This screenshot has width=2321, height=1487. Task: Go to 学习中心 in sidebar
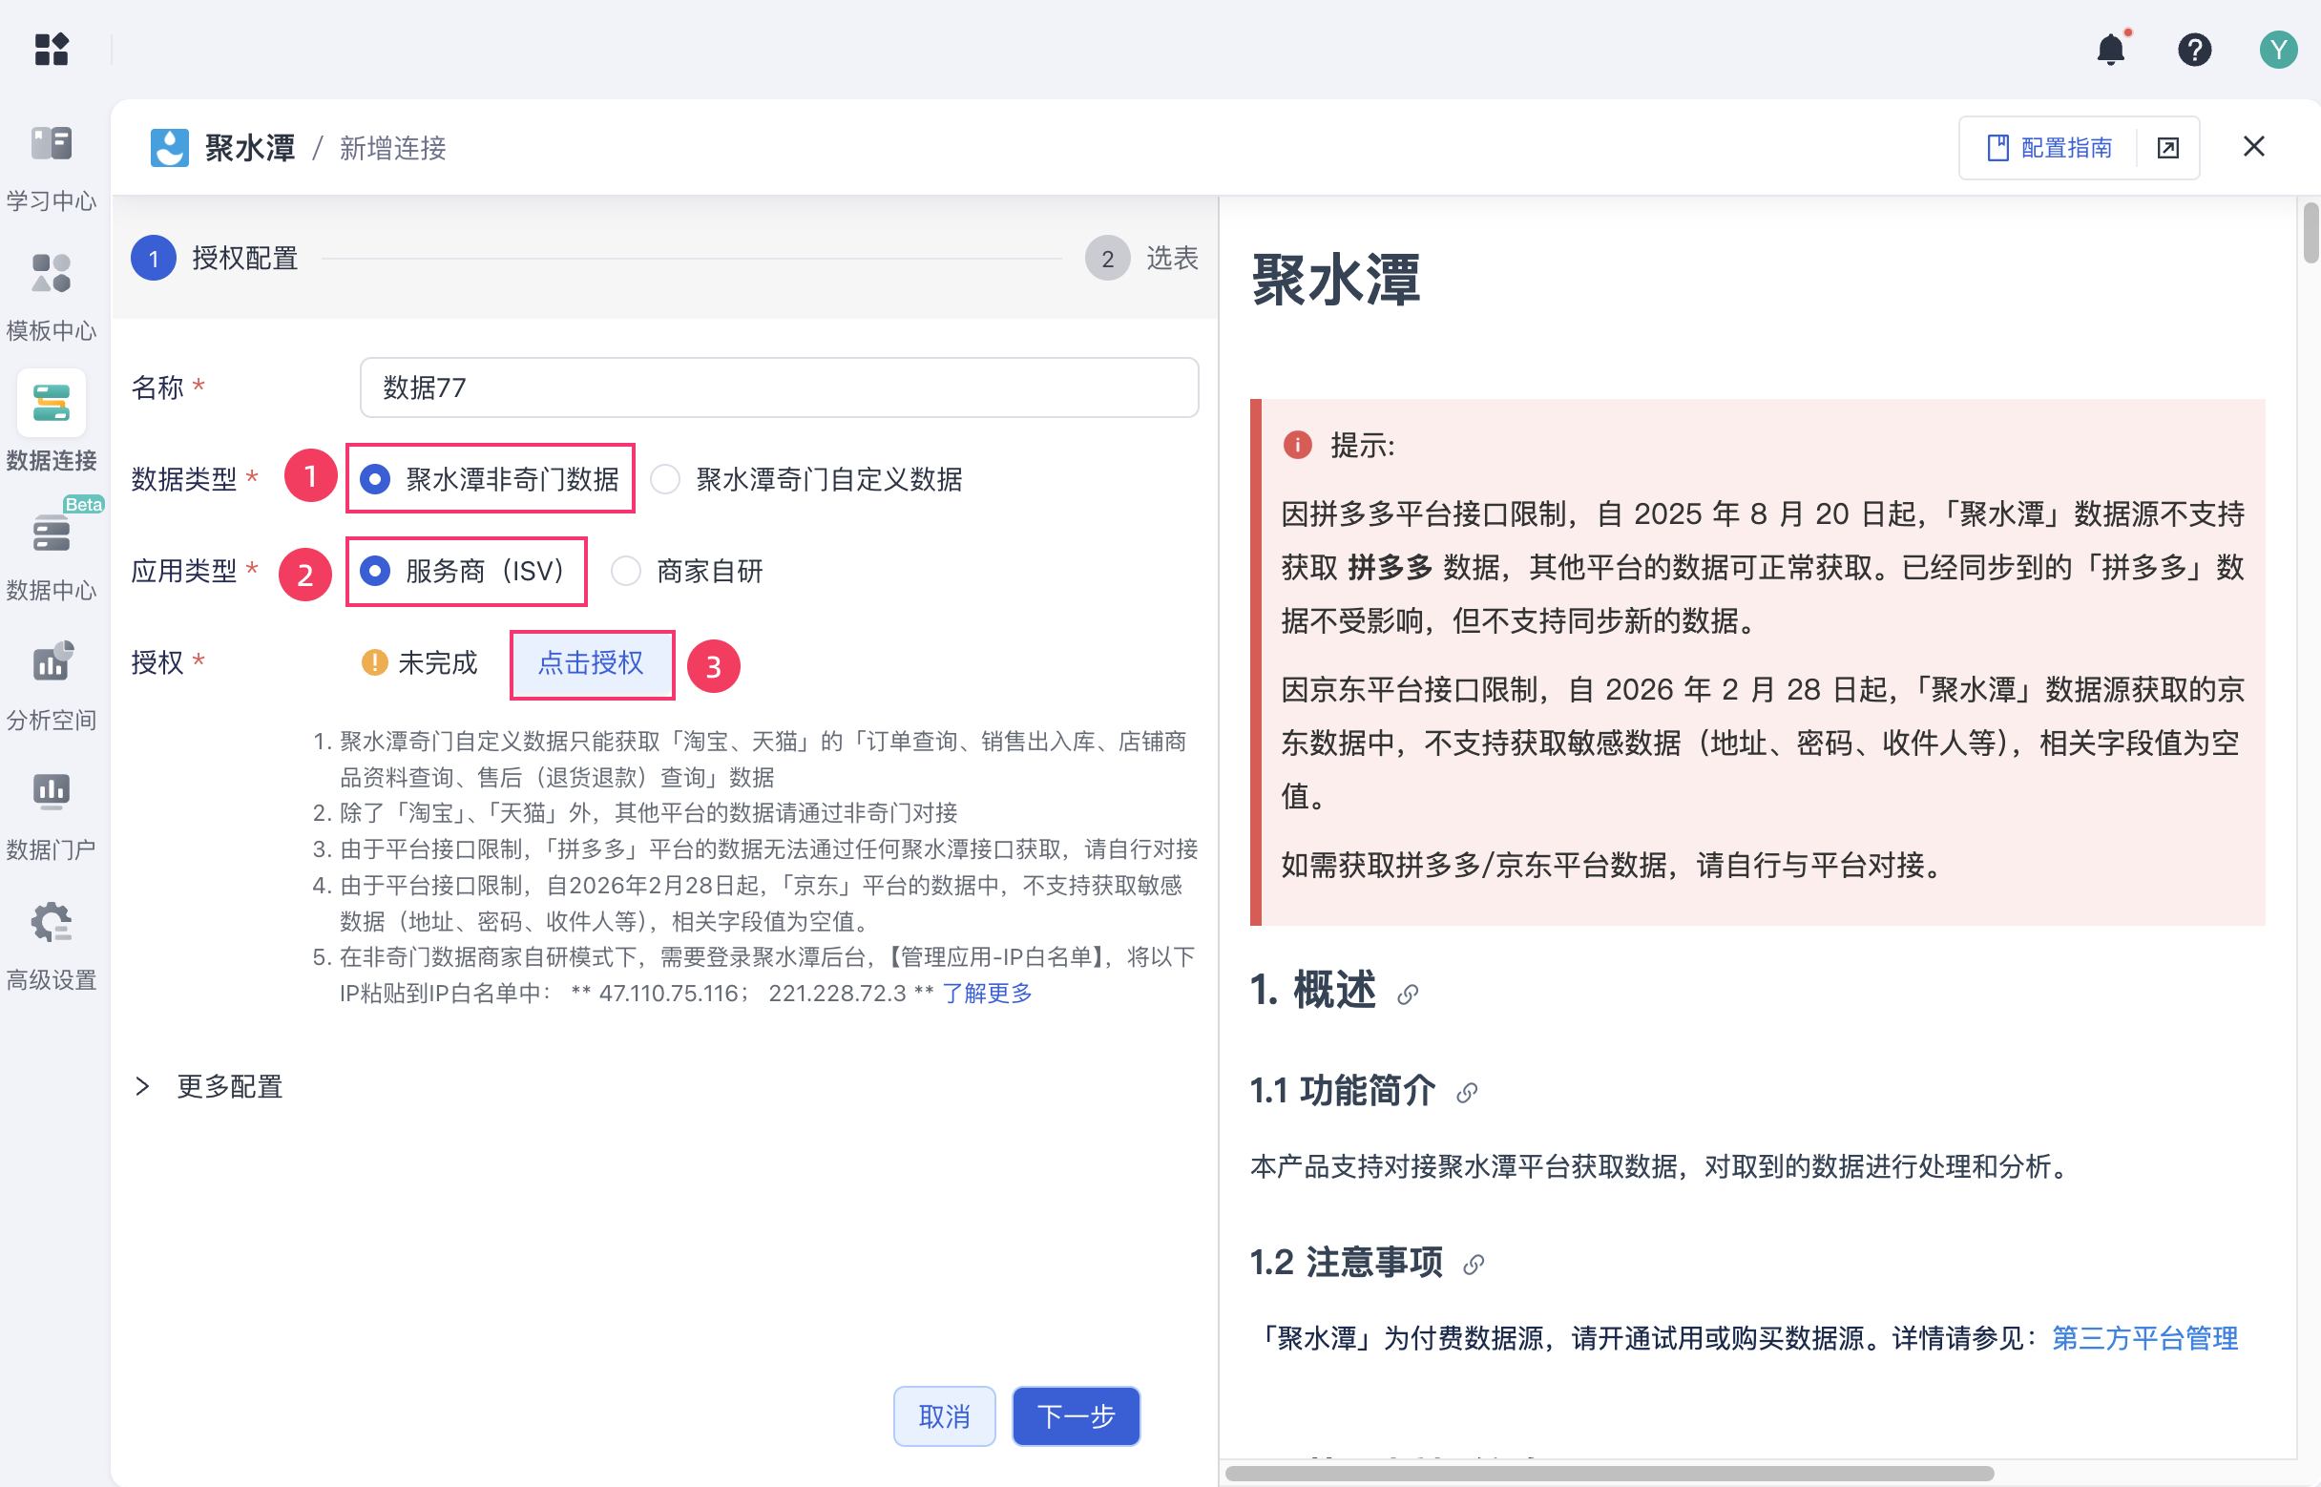coord(52,168)
